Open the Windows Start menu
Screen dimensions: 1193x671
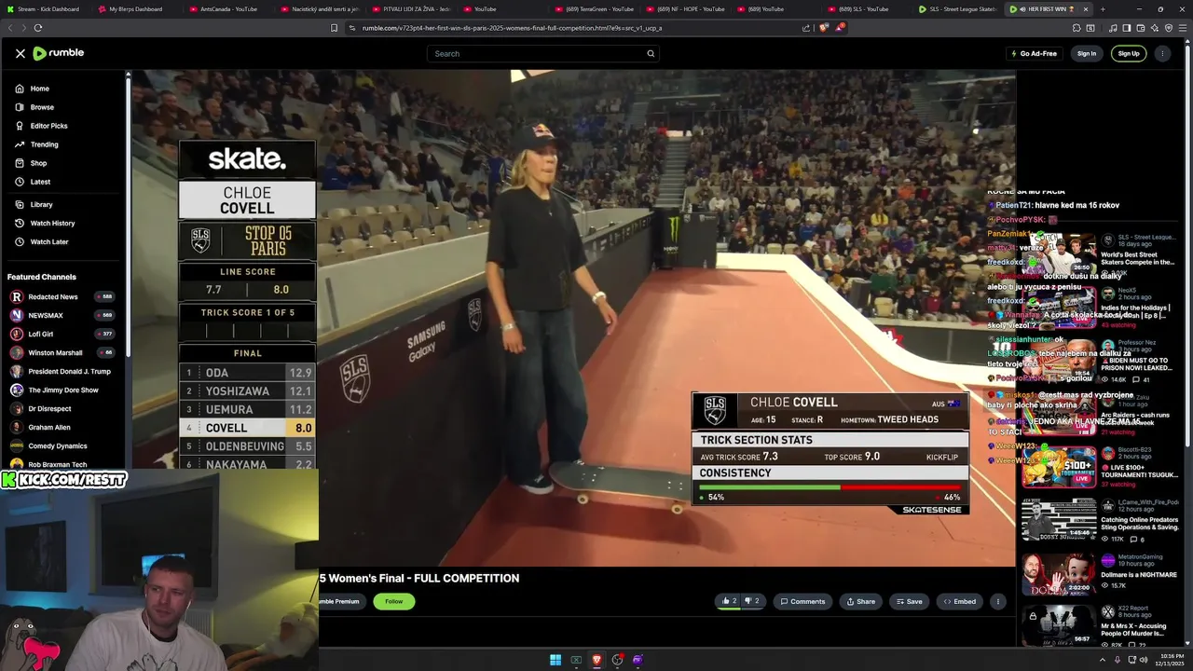coord(555,660)
